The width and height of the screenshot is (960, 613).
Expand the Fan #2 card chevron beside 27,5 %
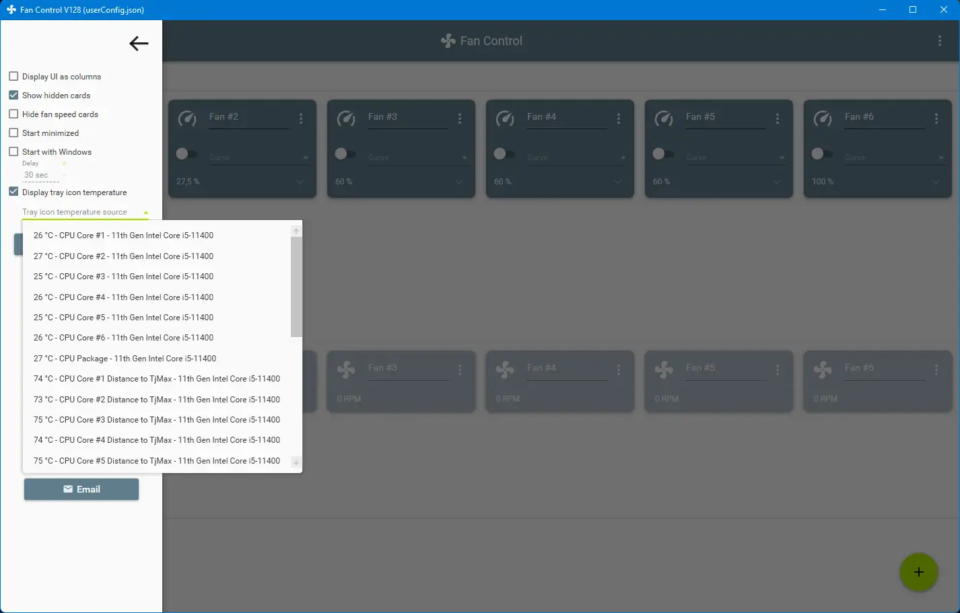point(300,182)
